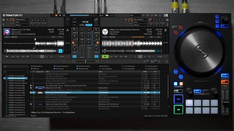Open FX unit 2 top effect dropdown
Screen dimensions: 234x131
click(x=140, y=19)
